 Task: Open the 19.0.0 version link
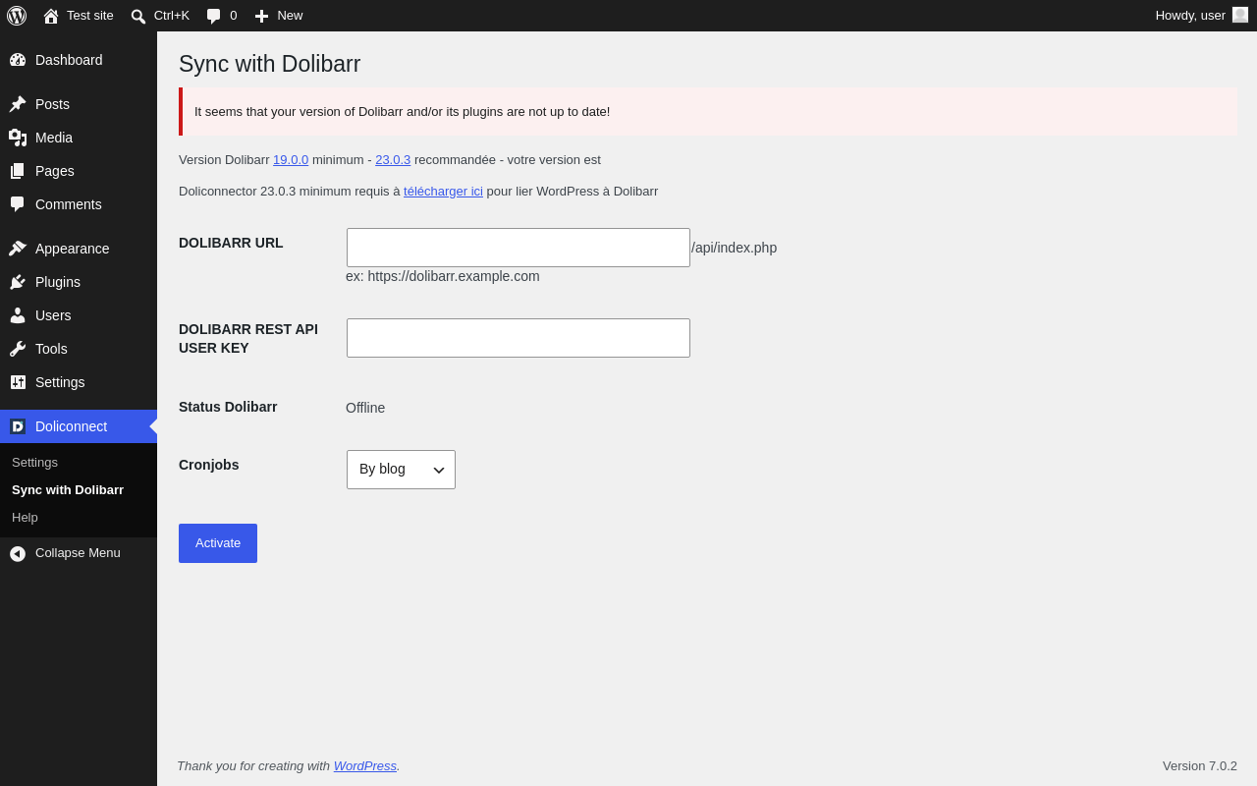coord(291,160)
